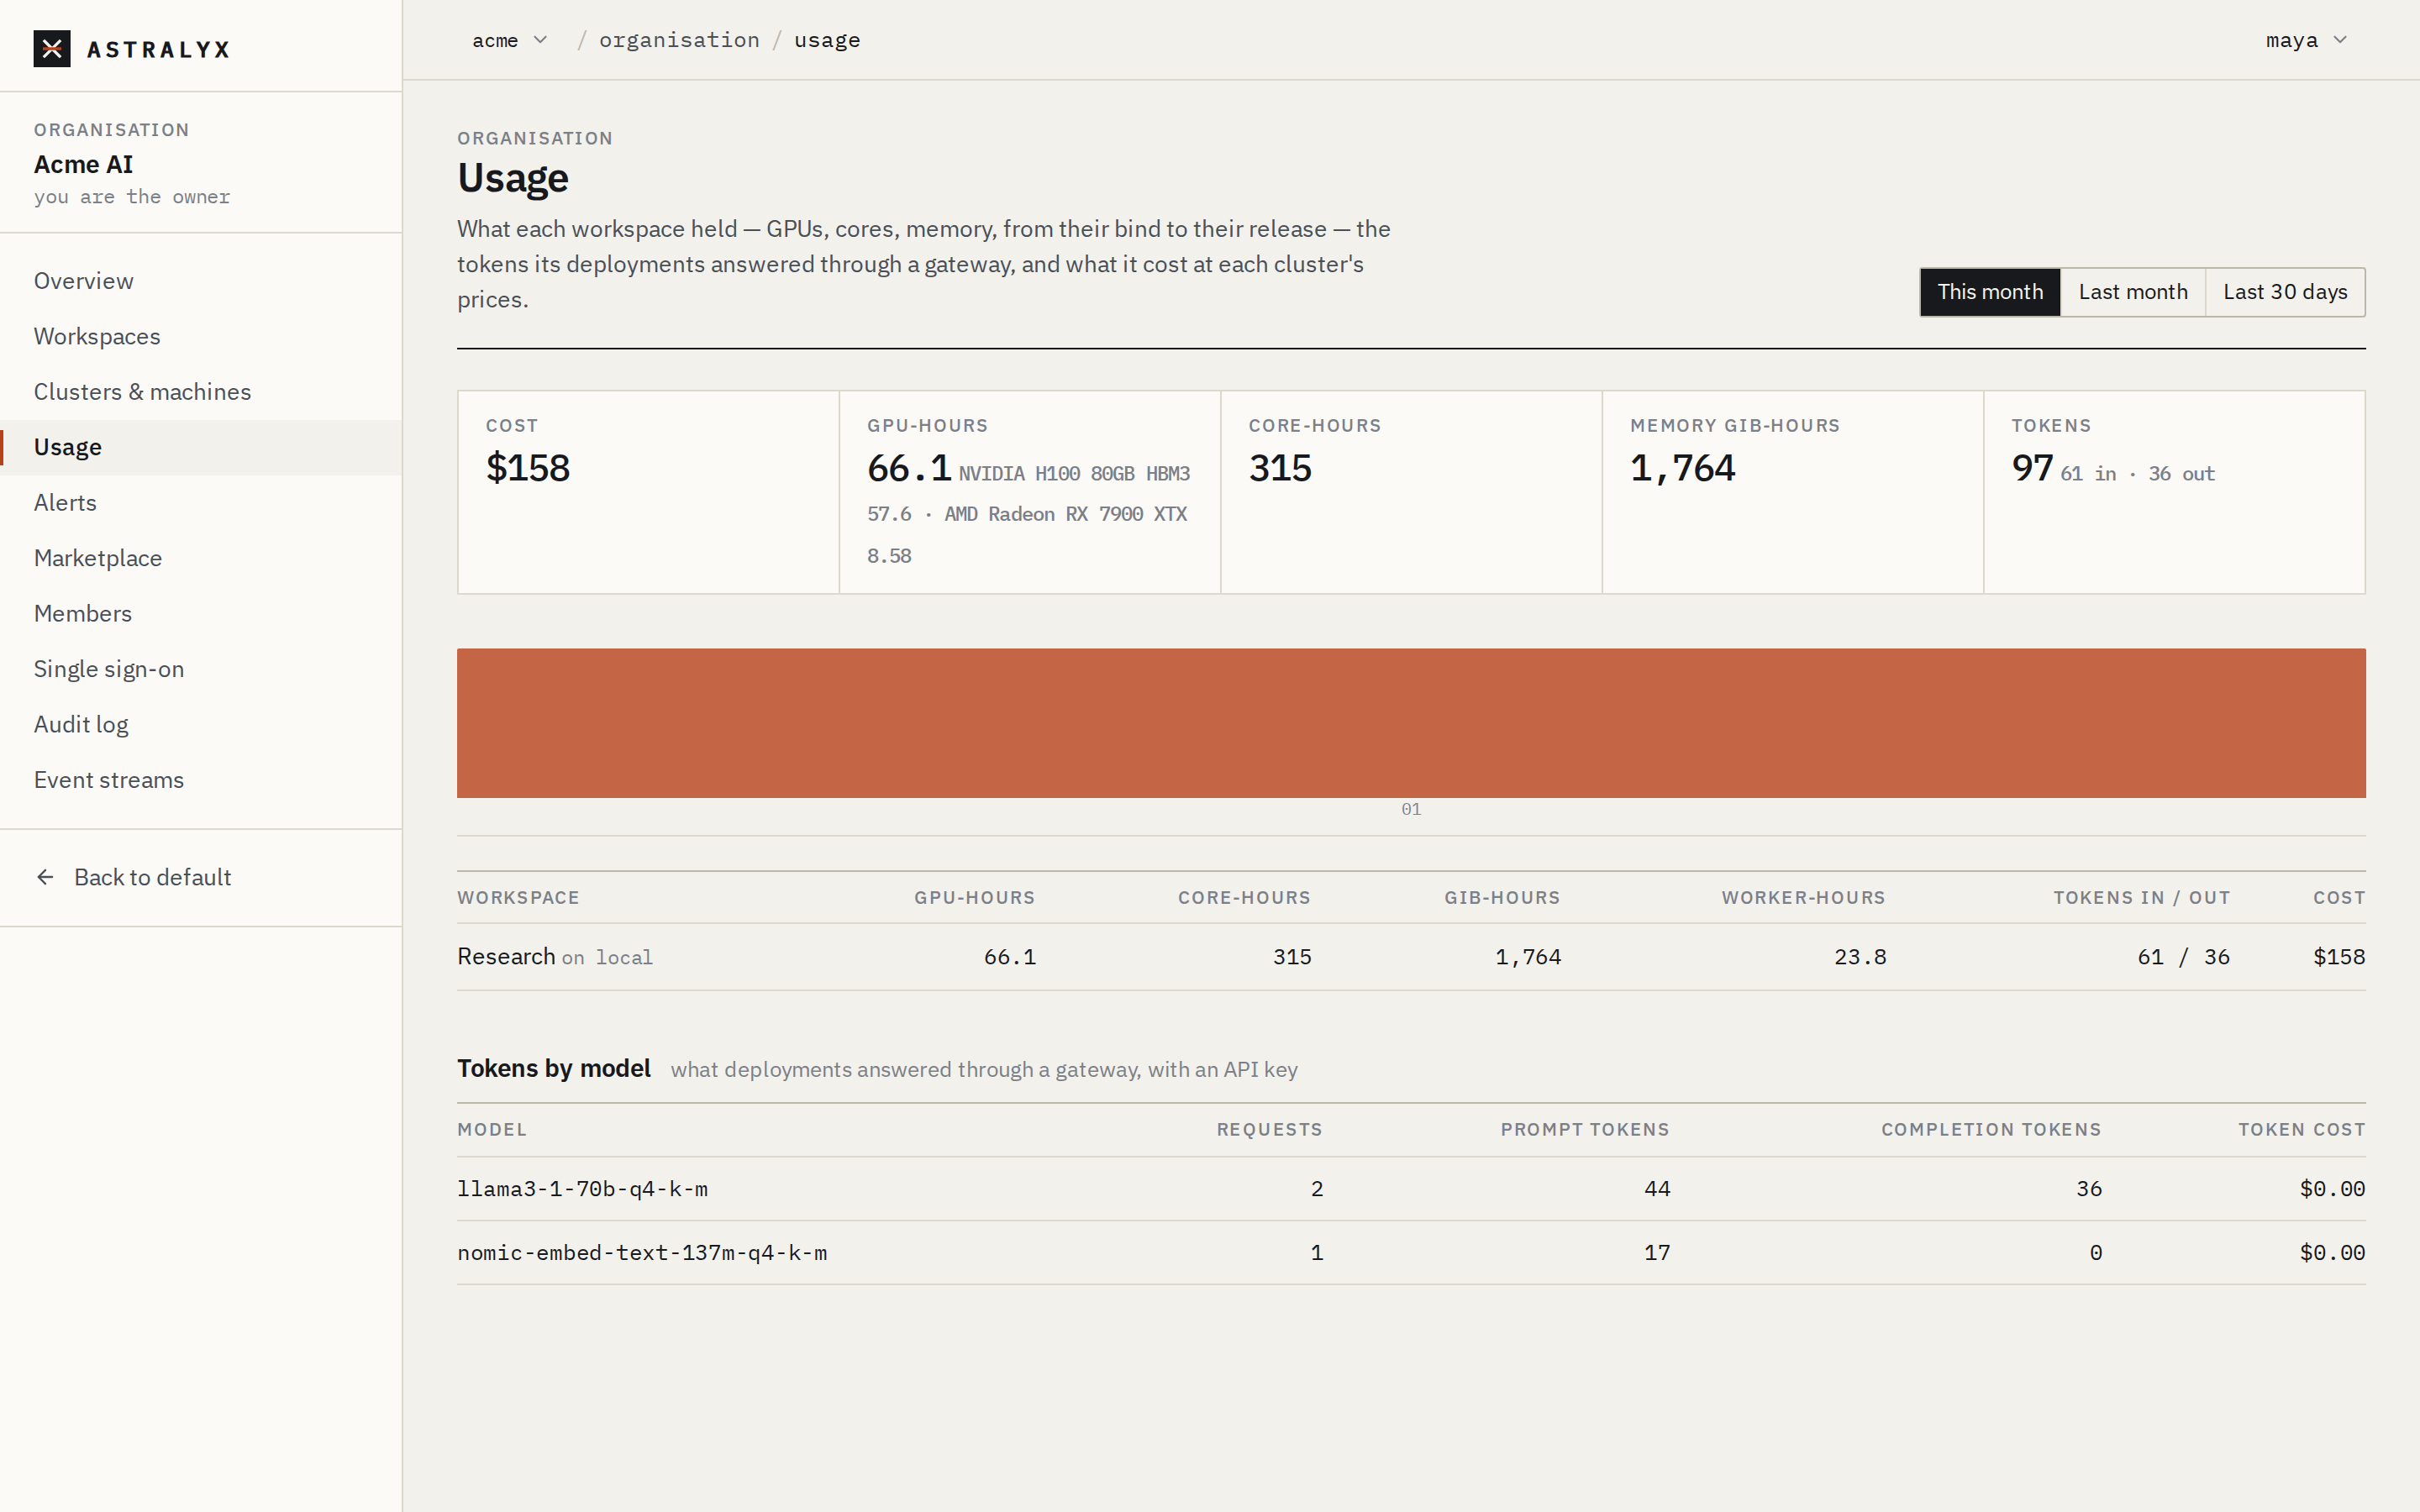This screenshot has height=1512, width=2420.
Task: Click the 97 tokens summary value
Action: [x=2032, y=468]
